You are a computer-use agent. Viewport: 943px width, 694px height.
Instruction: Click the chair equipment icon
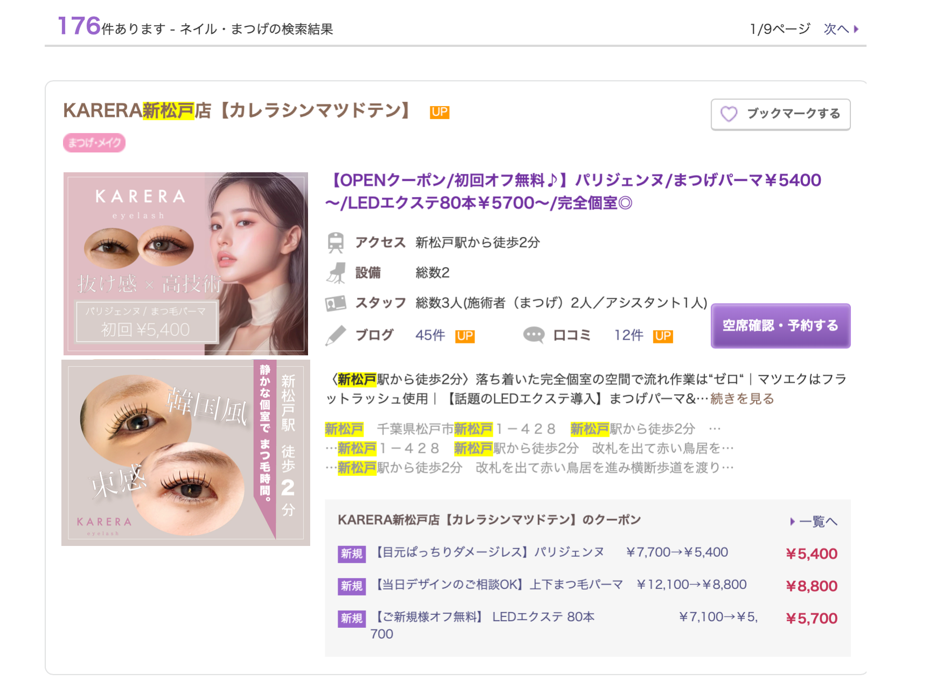pyautogui.click(x=336, y=272)
